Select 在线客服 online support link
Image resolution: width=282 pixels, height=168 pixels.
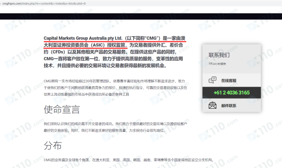pyautogui.click(x=229, y=81)
